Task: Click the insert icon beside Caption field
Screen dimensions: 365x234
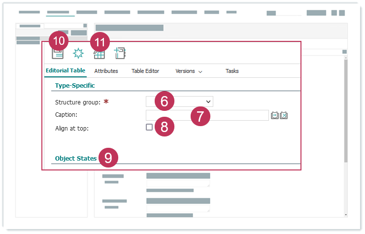Action: 275,115
